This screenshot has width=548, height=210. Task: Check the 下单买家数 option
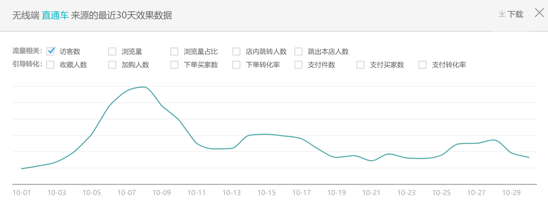[x=174, y=65]
